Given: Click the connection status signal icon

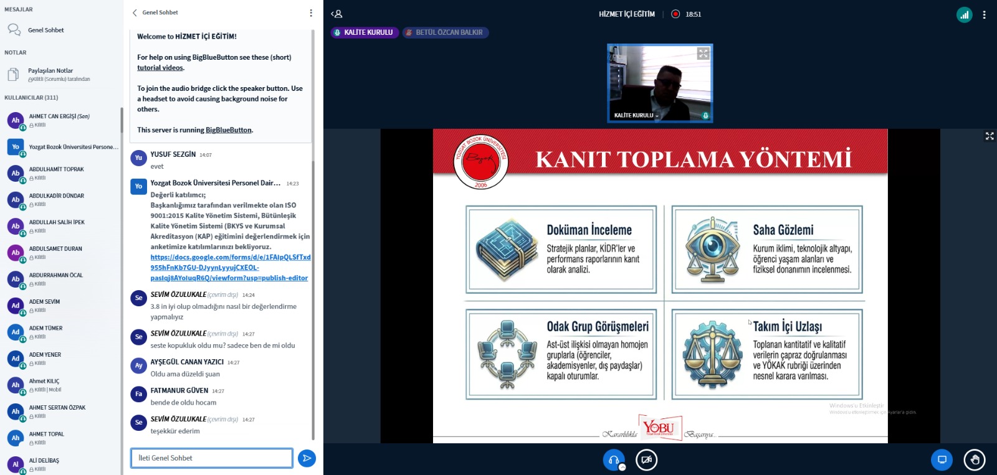Looking at the screenshot, I should click(964, 14).
